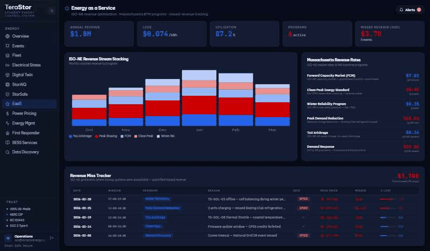
Task: Toggle ToU Arbitrage legend swatch
Action: pos(70,136)
